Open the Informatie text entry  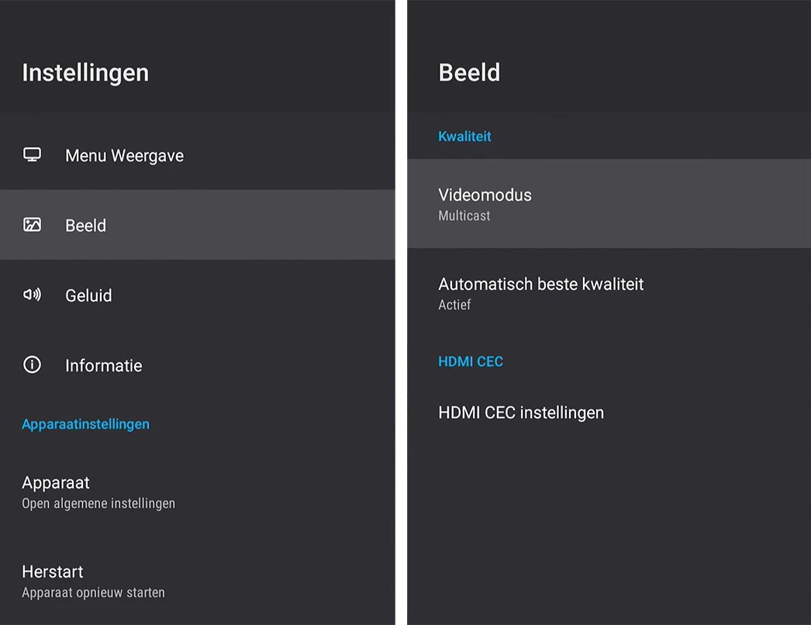click(x=103, y=365)
